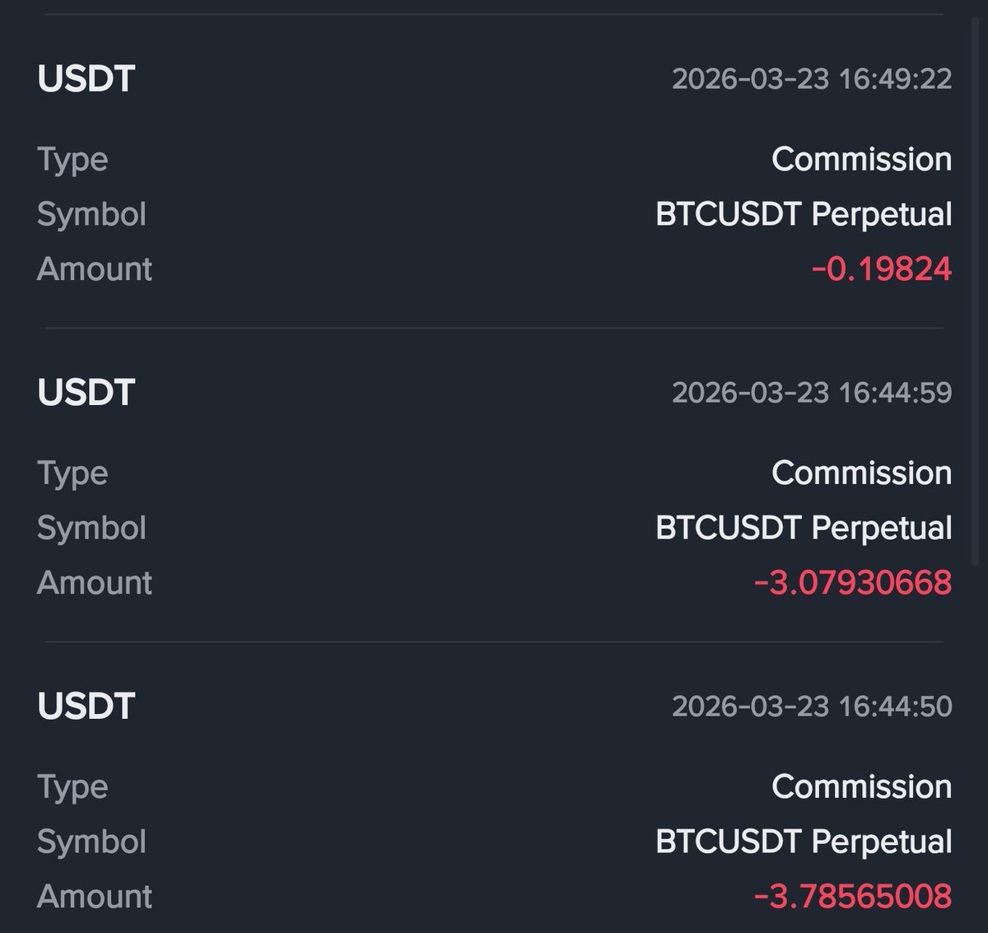988x933 pixels.
Task: Open the 16:44:50 transaction timestamp
Action: (x=812, y=707)
